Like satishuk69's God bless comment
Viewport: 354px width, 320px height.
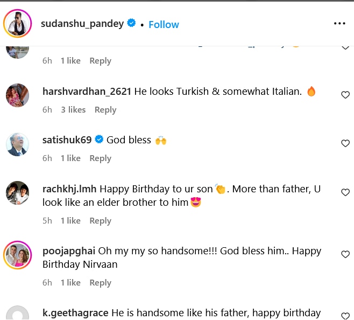[345, 143]
